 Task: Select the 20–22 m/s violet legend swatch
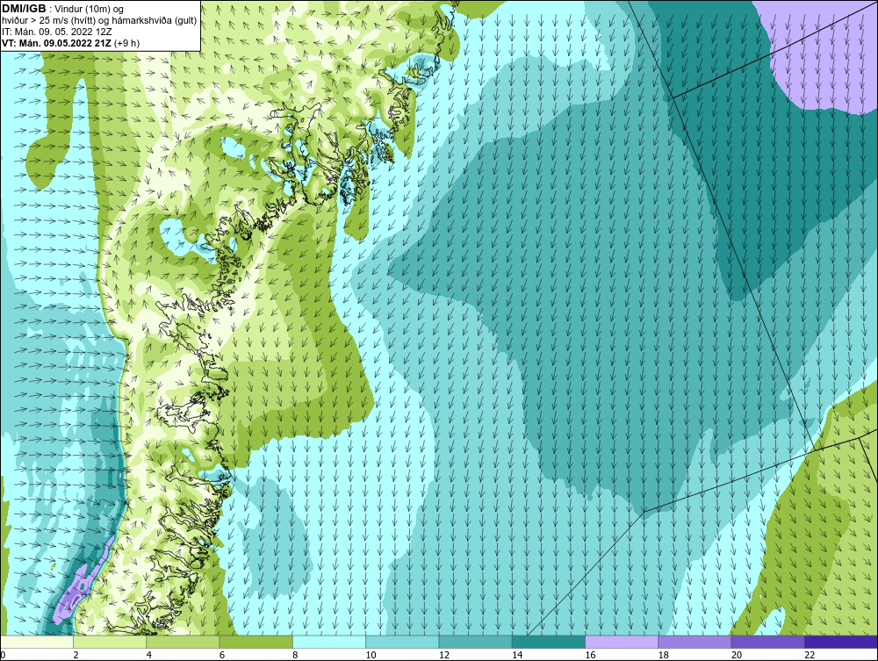[767, 642]
